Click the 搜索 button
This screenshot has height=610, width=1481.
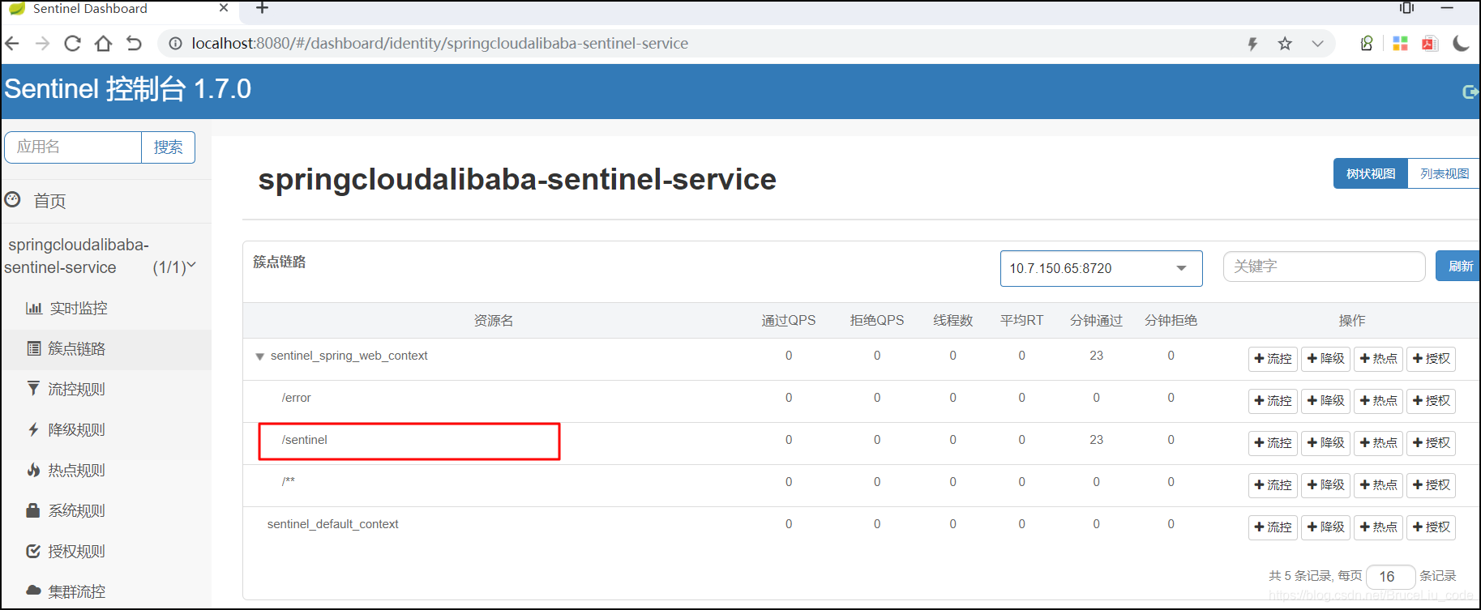(x=169, y=147)
